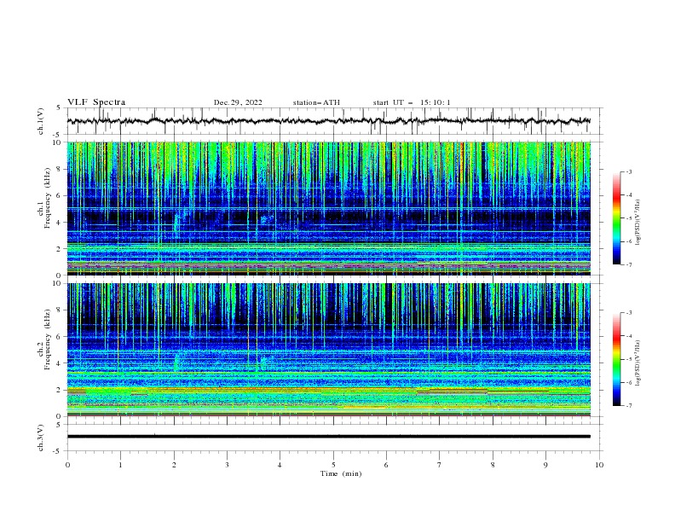Click the date "Dec.29, 2022" in header
Viewport: 675px width, 522px height.
[x=238, y=102]
